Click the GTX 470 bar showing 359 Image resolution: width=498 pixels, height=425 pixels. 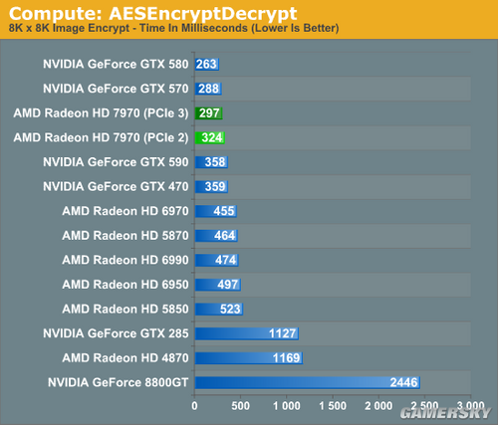tap(211, 186)
